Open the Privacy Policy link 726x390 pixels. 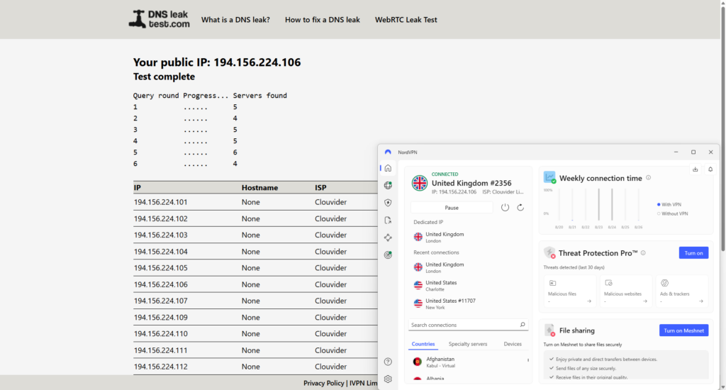point(323,383)
